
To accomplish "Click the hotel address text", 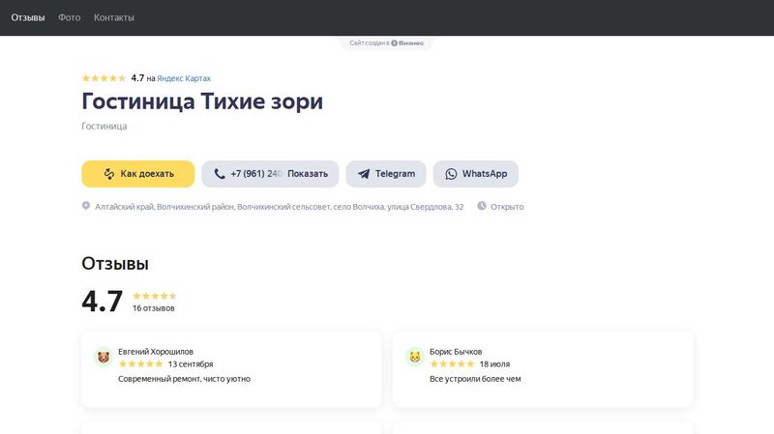I will pos(279,207).
